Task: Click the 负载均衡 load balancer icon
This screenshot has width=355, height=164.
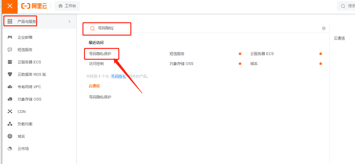Action: (x=10, y=124)
